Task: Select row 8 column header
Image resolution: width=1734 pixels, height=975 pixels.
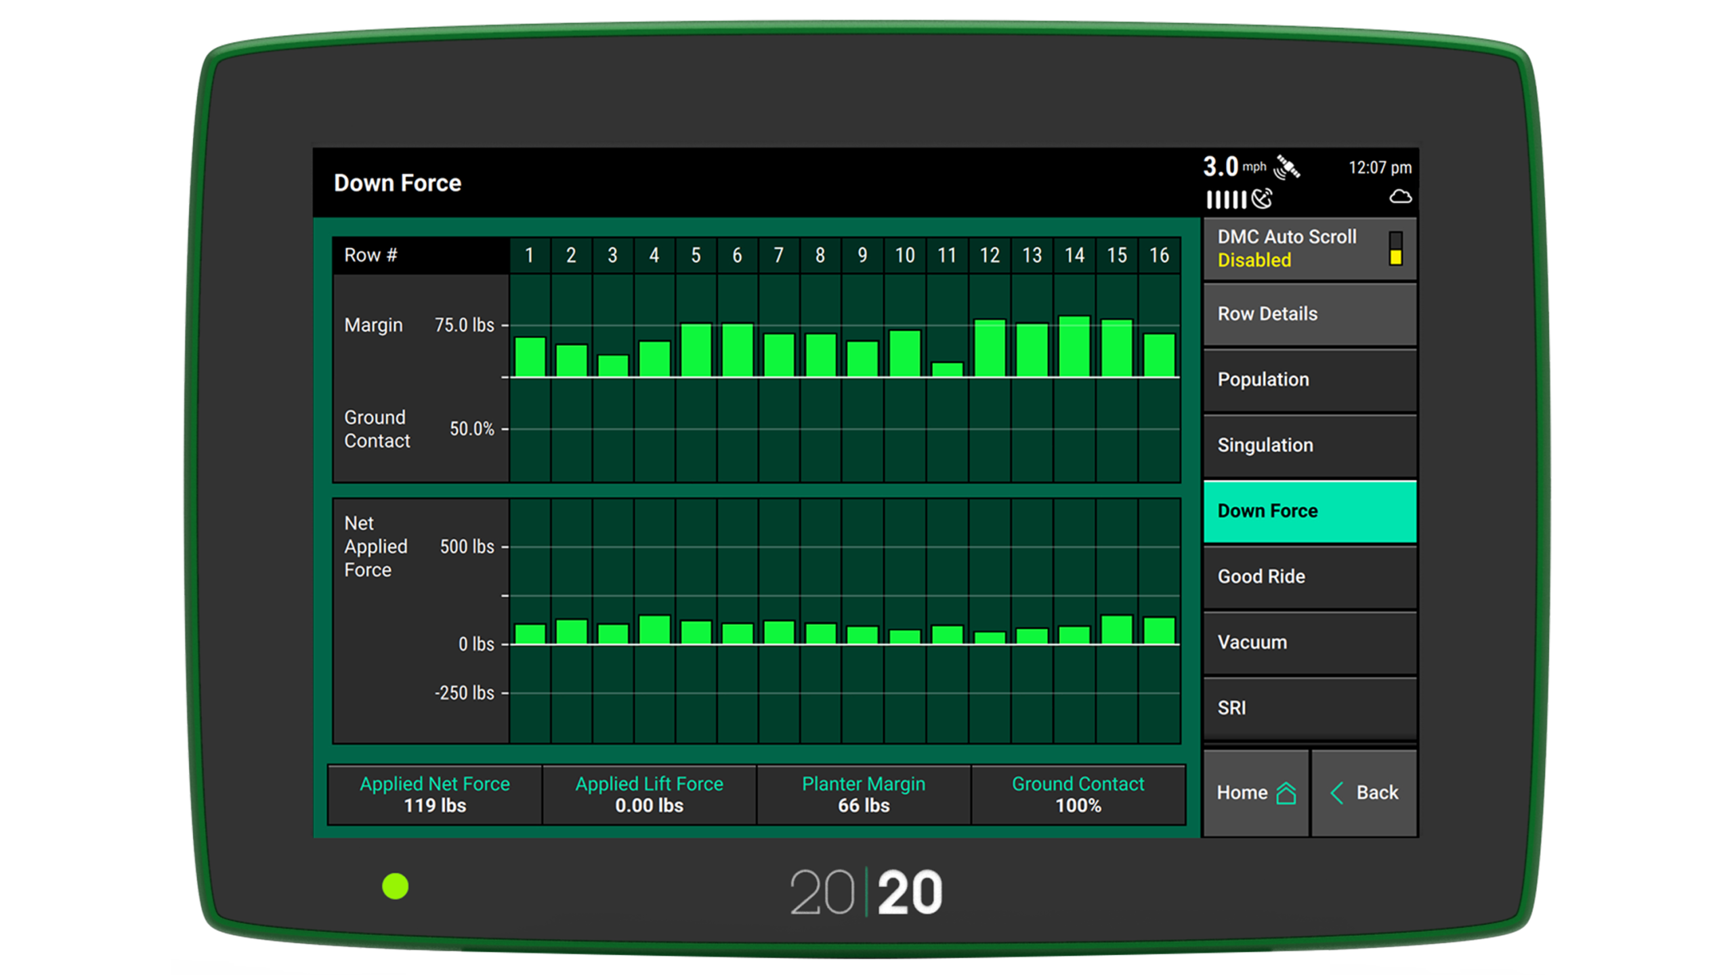Action: (820, 256)
